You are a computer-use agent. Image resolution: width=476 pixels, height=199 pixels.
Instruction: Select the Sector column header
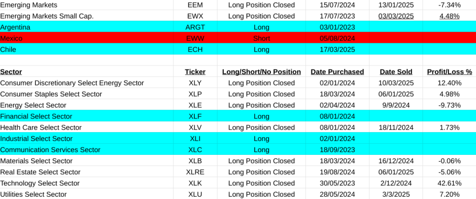click(x=11, y=72)
